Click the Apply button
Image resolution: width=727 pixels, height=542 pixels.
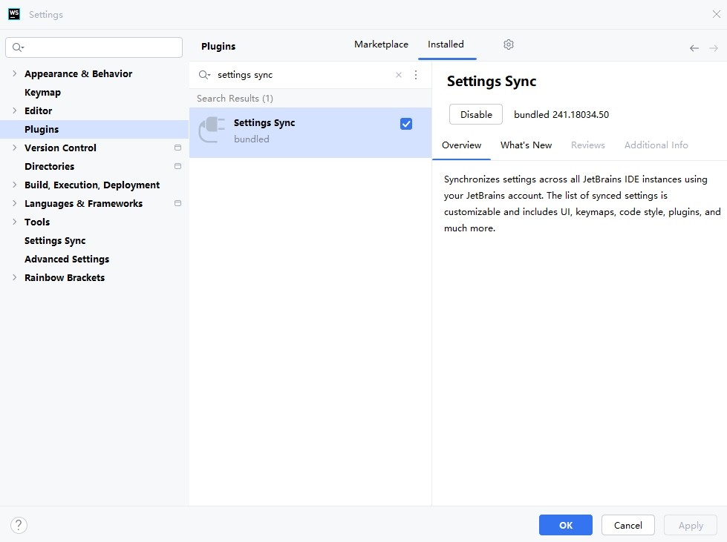pyautogui.click(x=691, y=526)
